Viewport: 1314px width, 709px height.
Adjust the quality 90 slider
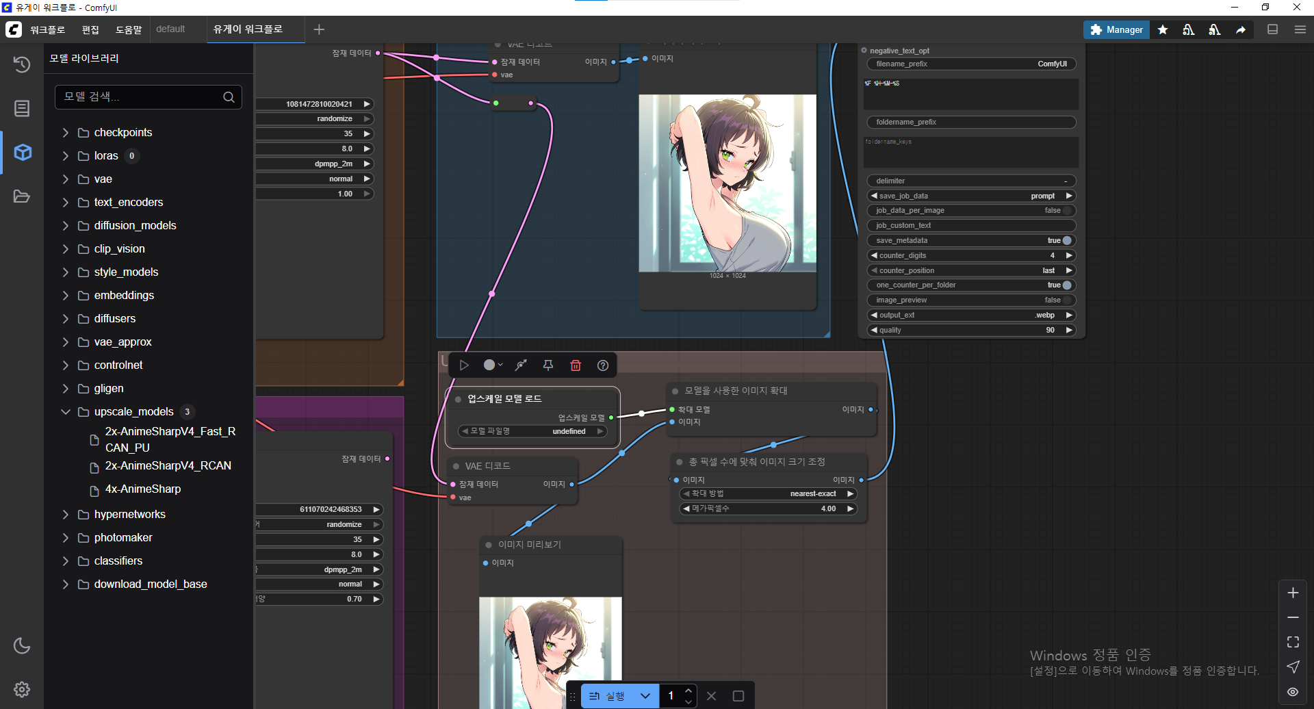click(x=971, y=330)
